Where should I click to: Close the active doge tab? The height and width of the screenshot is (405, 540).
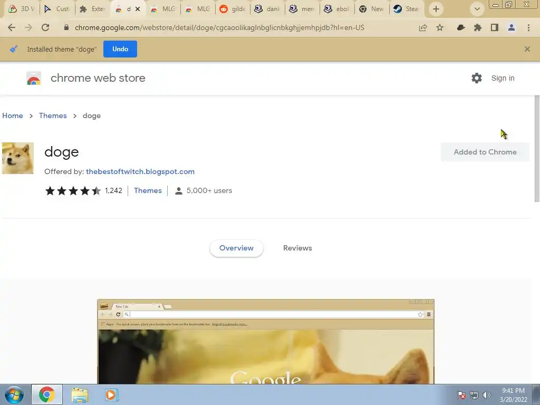138,9
